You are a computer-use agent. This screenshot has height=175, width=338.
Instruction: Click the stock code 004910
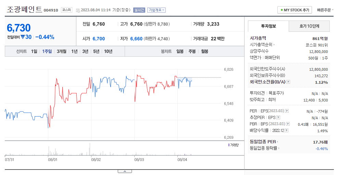point(51,10)
